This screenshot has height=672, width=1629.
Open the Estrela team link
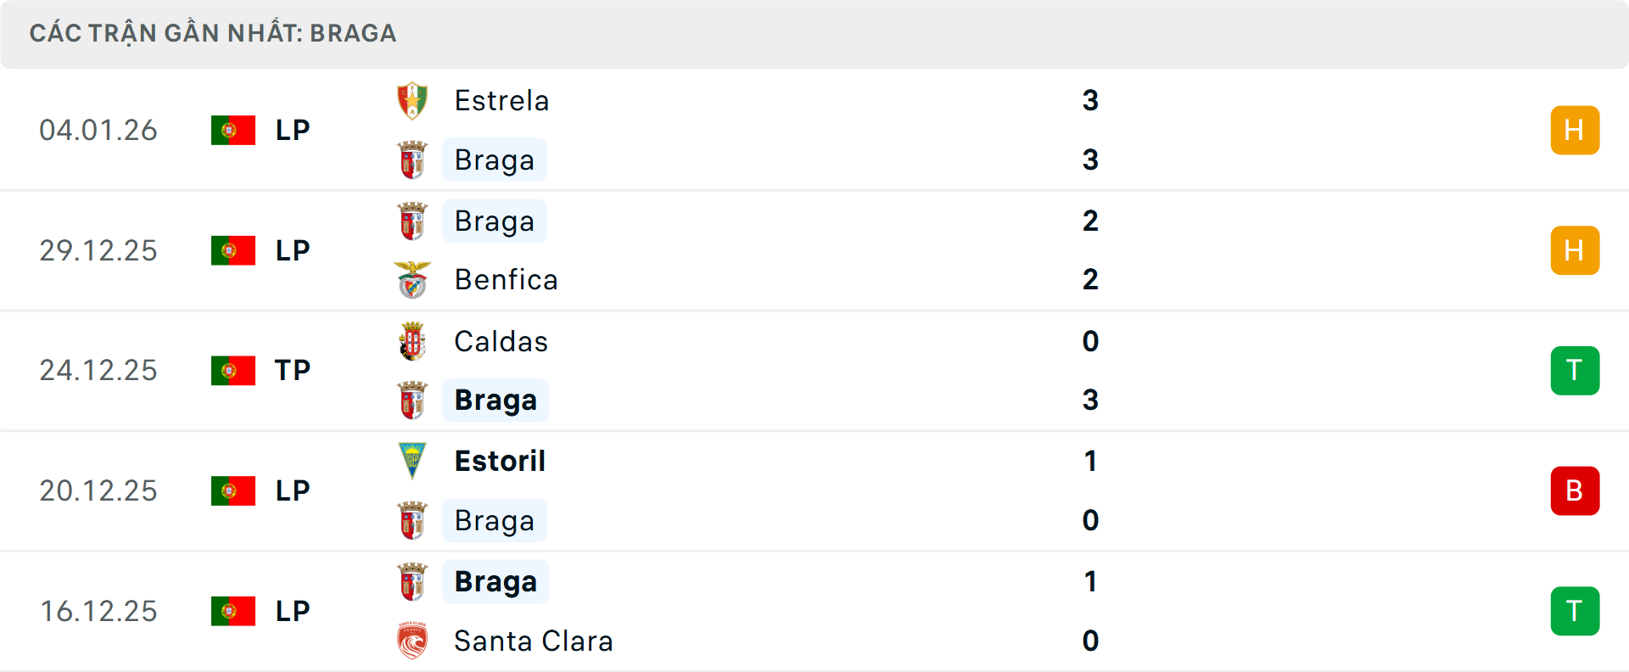pos(501,101)
